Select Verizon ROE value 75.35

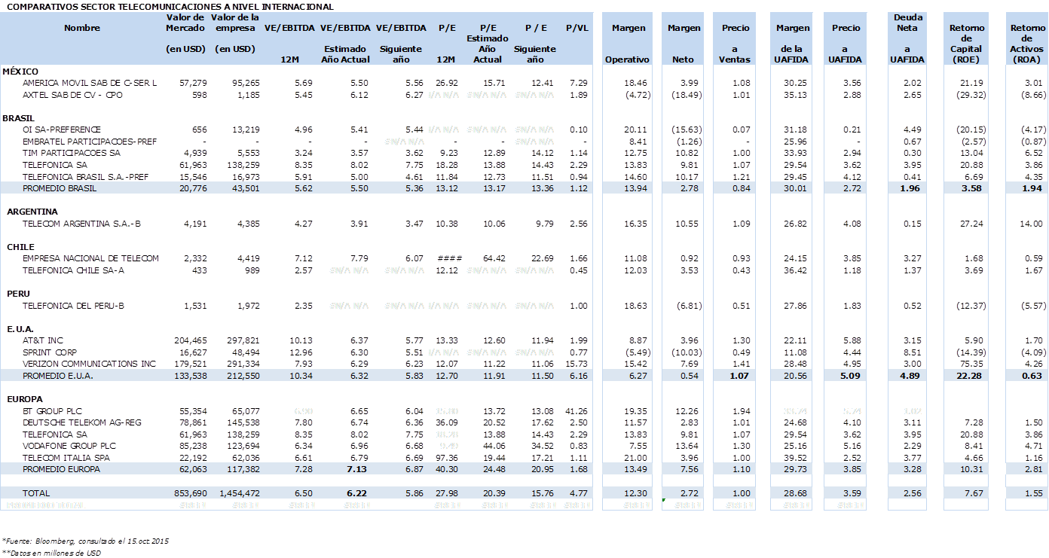[x=971, y=364]
